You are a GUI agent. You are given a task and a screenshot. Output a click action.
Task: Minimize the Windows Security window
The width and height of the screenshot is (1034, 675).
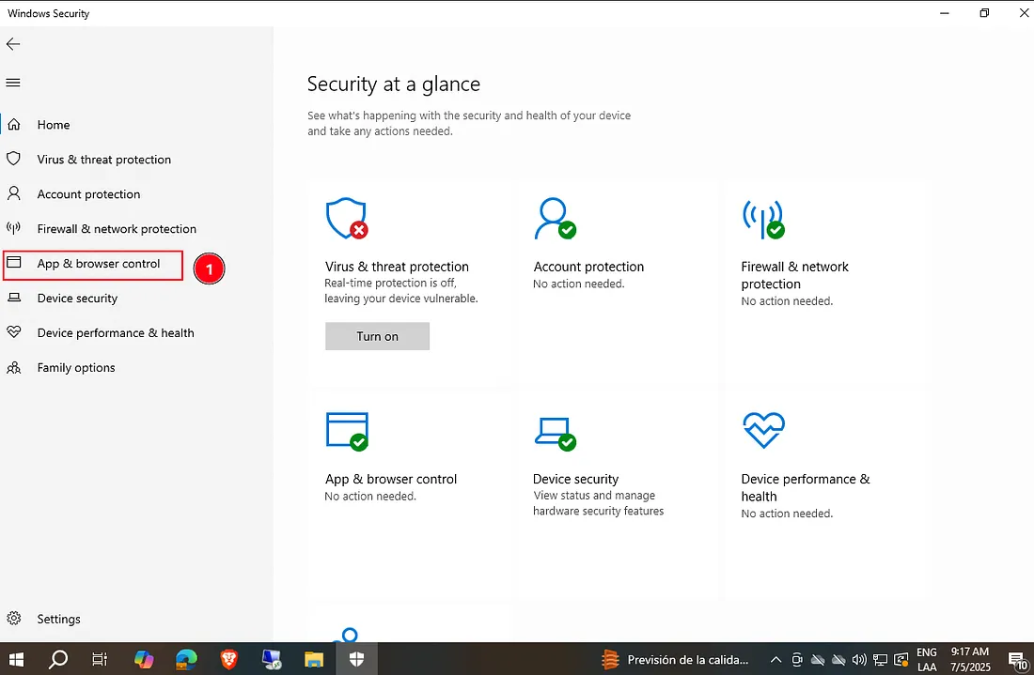tap(945, 13)
